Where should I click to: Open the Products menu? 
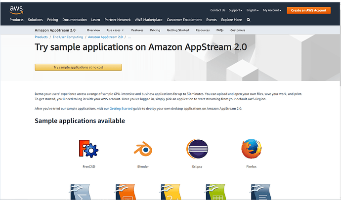(x=16, y=20)
